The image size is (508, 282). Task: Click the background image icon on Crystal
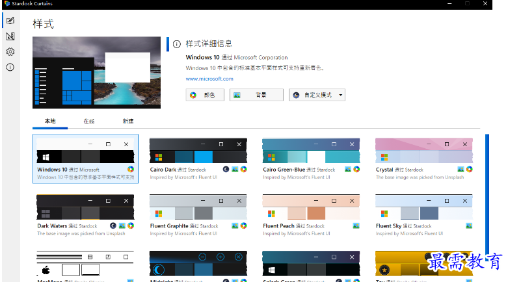[461, 169]
